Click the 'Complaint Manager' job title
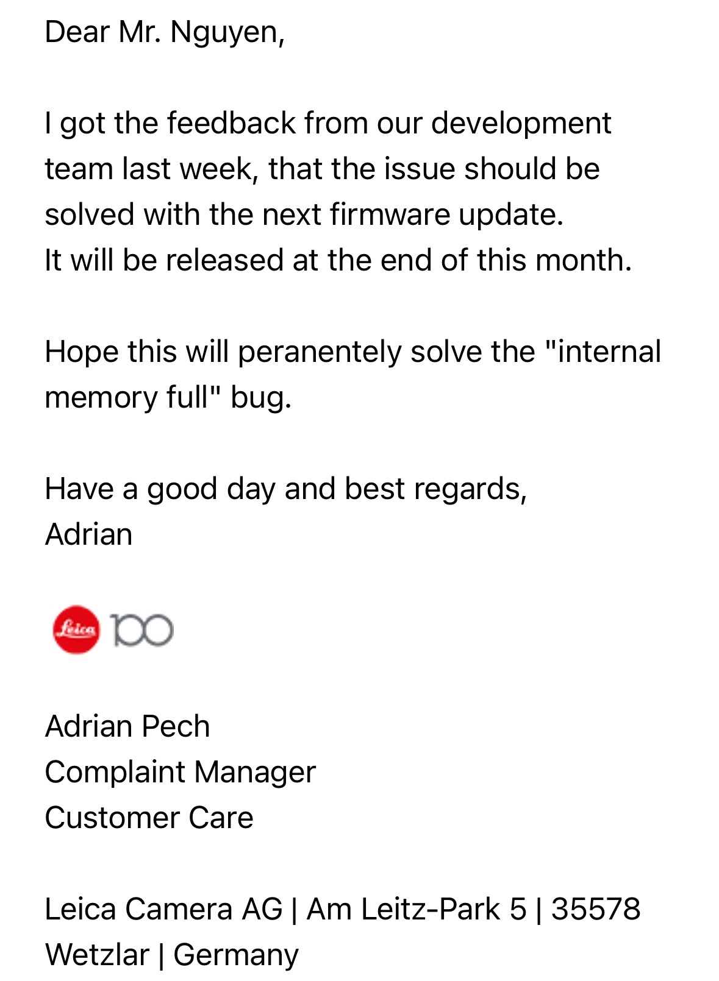 181,772
